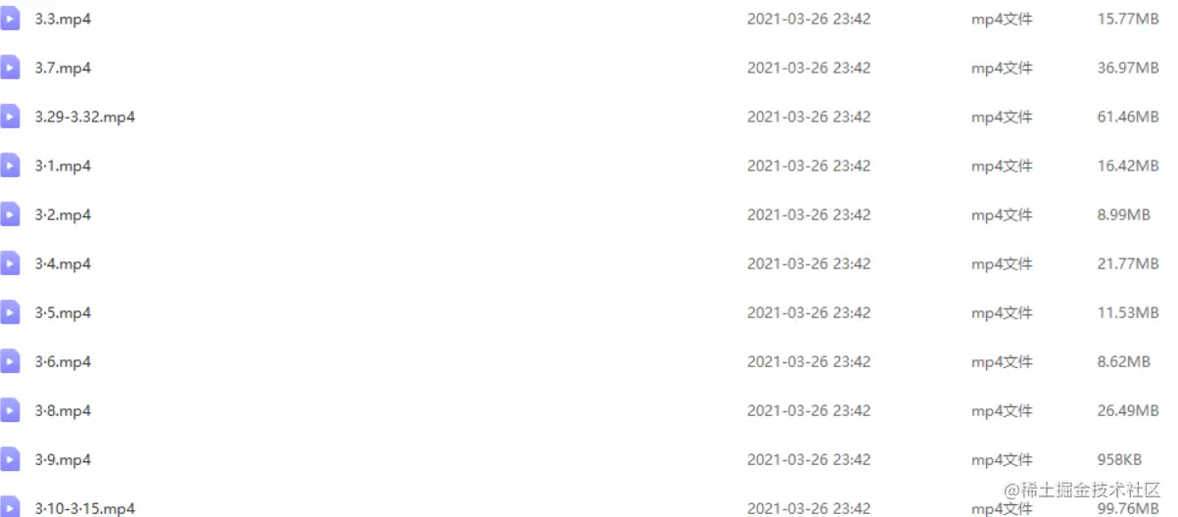Select the play icon beside 3·6.mp4

tap(10, 361)
